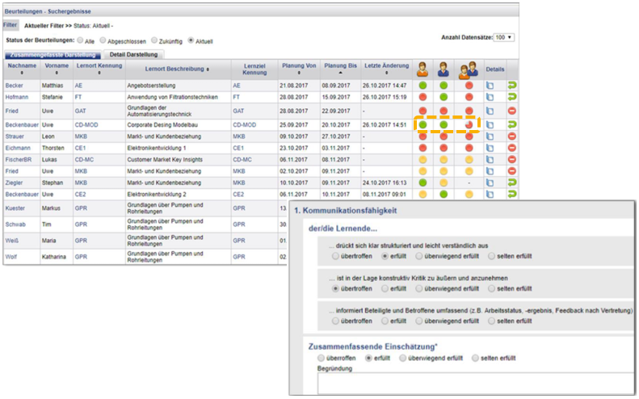Click green return arrow in Beckenbauer's CE2 row
Image resolution: width=639 pixels, height=399 pixels.
(512, 194)
